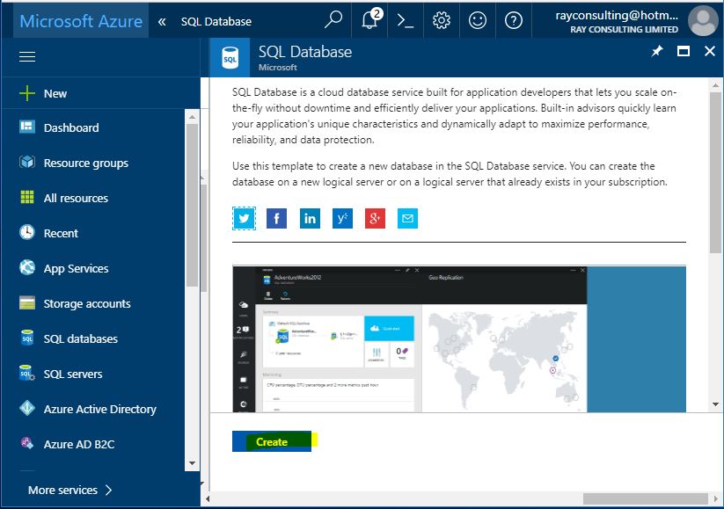This screenshot has width=724, height=509.
Task: Share on Google Plus
Action: tap(375, 218)
